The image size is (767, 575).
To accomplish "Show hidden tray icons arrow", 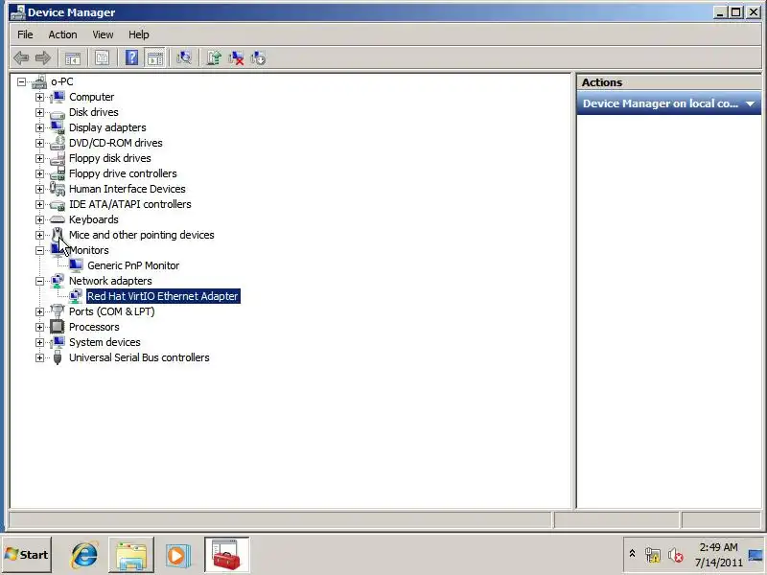I will pos(632,554).
